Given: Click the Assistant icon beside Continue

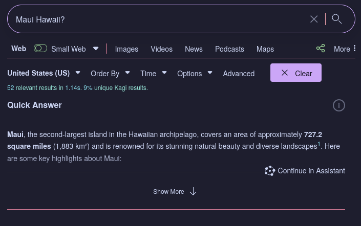Looking at the screenshot, I should pos(270,171).
